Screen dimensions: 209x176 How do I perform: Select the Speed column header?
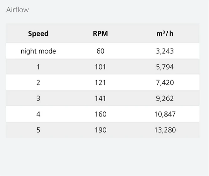(x=38, y=34)
